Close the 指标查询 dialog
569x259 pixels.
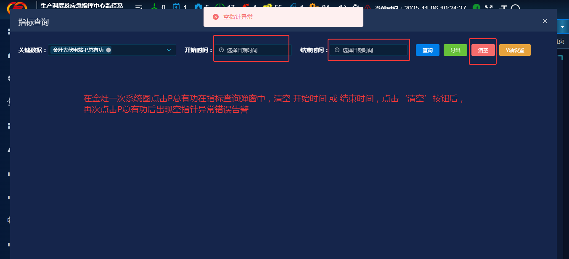coord(545,21)
